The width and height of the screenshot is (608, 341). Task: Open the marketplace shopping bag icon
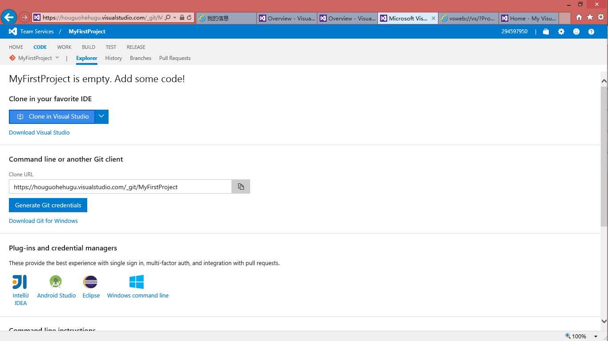click(546, 32)
